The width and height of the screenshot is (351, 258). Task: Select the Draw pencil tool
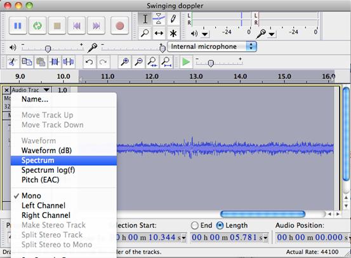pyautogui.click(x=173, y=19)
